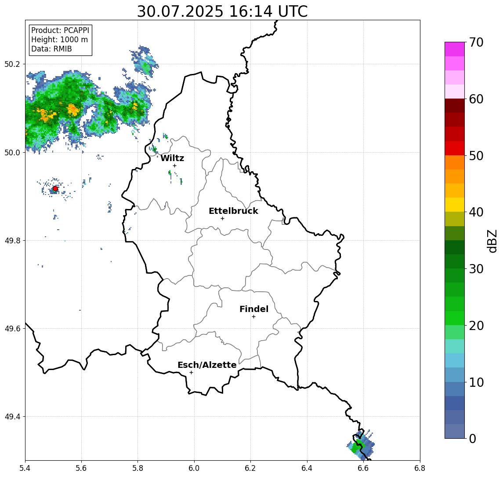The image size is (503, 477).
Task: Click the title text 30.07.2025 16:14 UTC
Action: click(222, 11)
